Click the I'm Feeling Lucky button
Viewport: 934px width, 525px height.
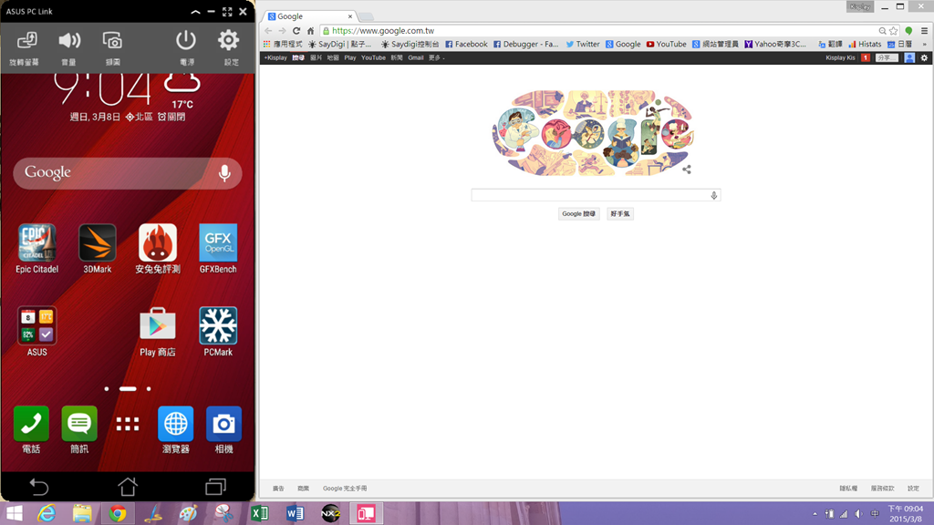620,213
